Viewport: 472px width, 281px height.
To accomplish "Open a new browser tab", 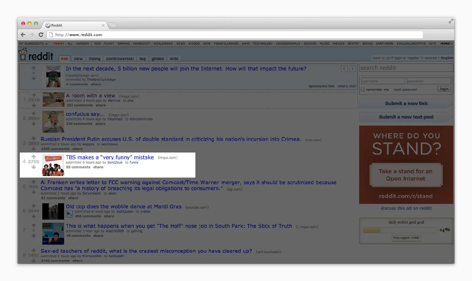I will click(113, 25).
